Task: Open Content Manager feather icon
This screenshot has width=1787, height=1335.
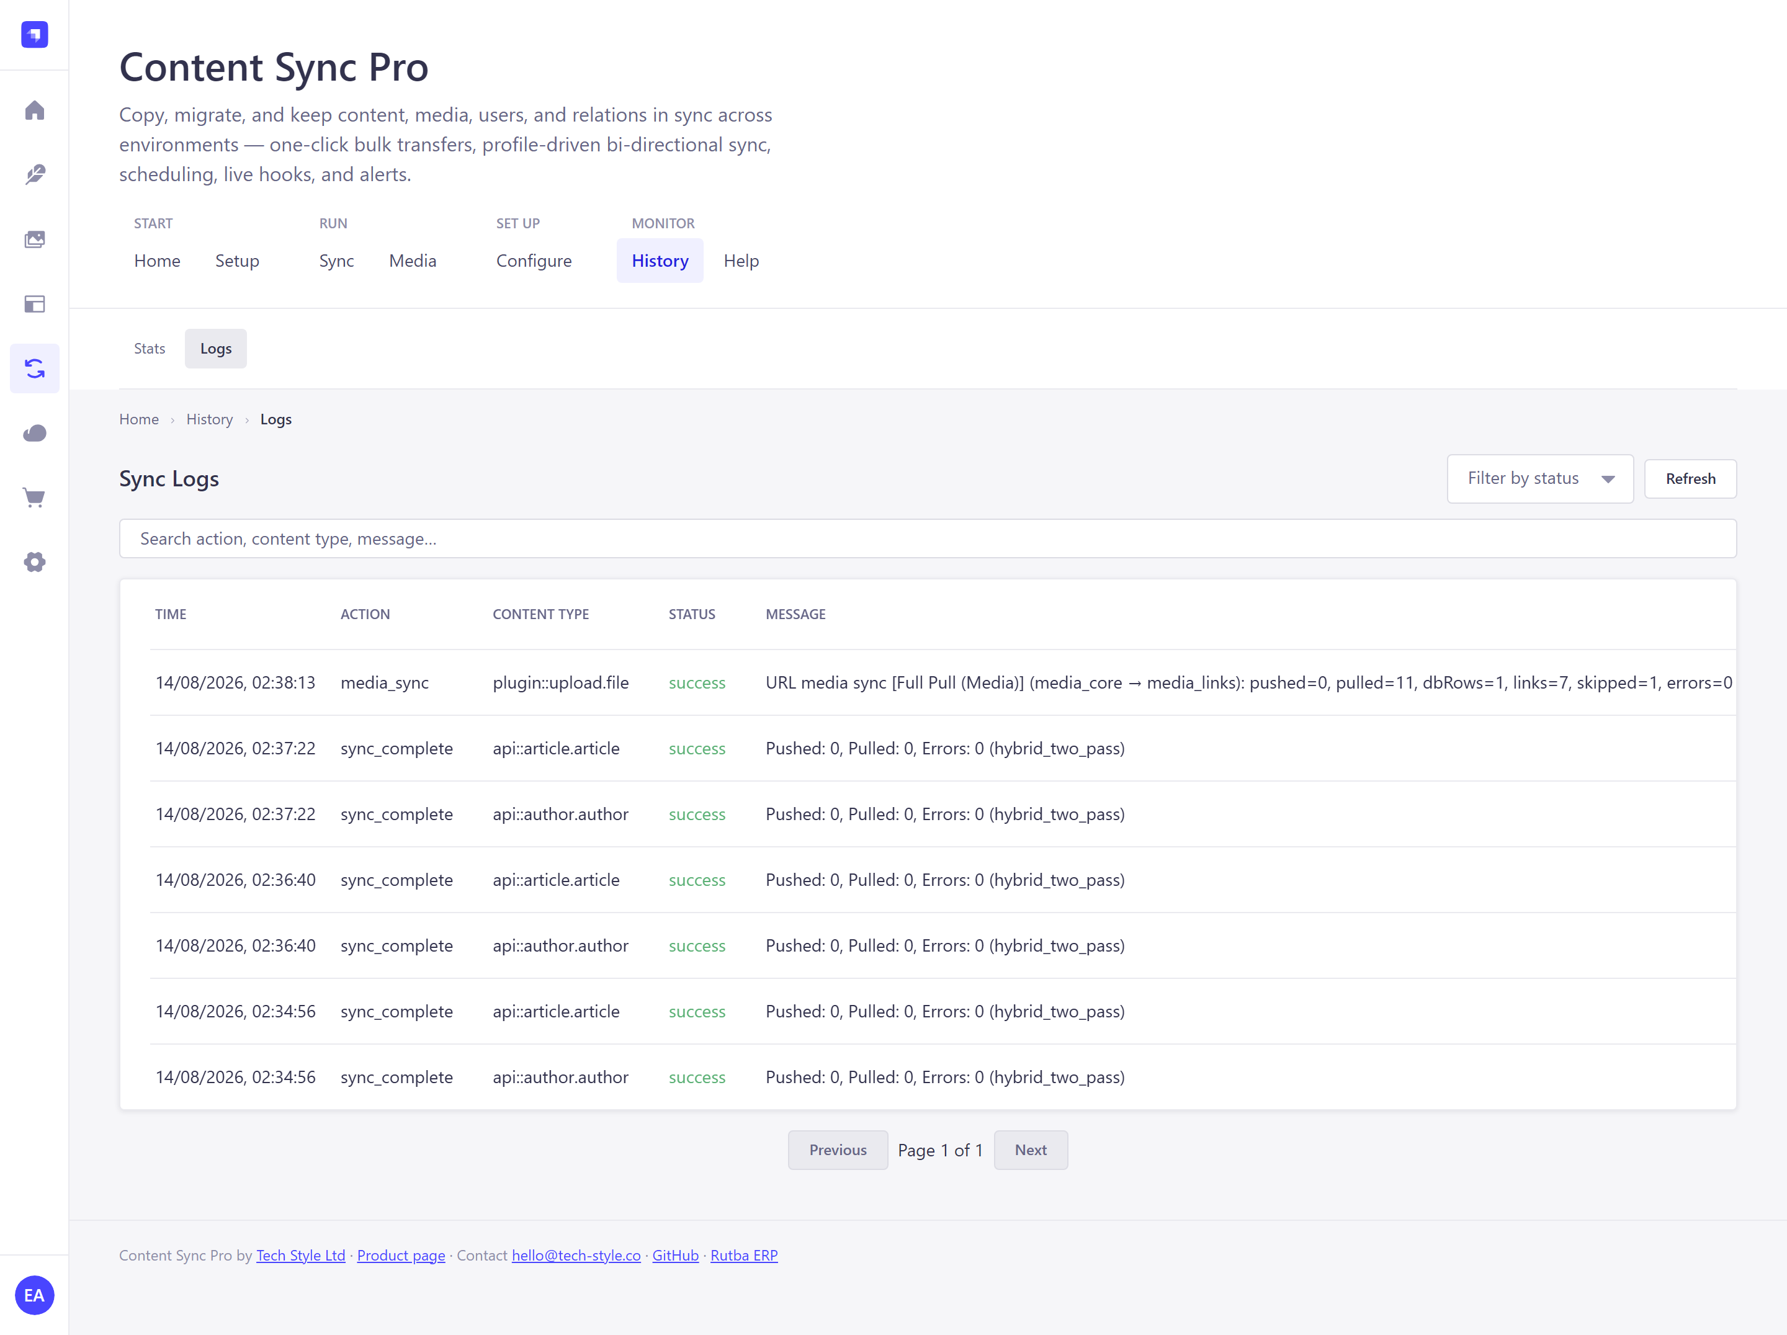Action: tap(34, 174)
